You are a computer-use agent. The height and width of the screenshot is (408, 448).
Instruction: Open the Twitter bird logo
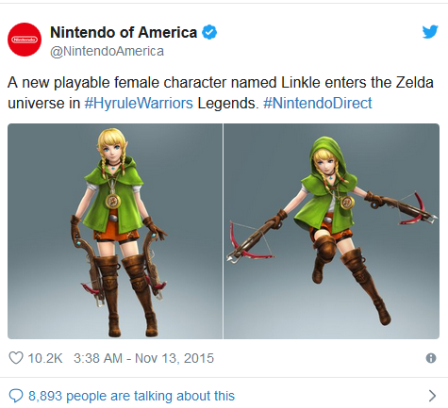pyautogui.click(x=430, y=32)
